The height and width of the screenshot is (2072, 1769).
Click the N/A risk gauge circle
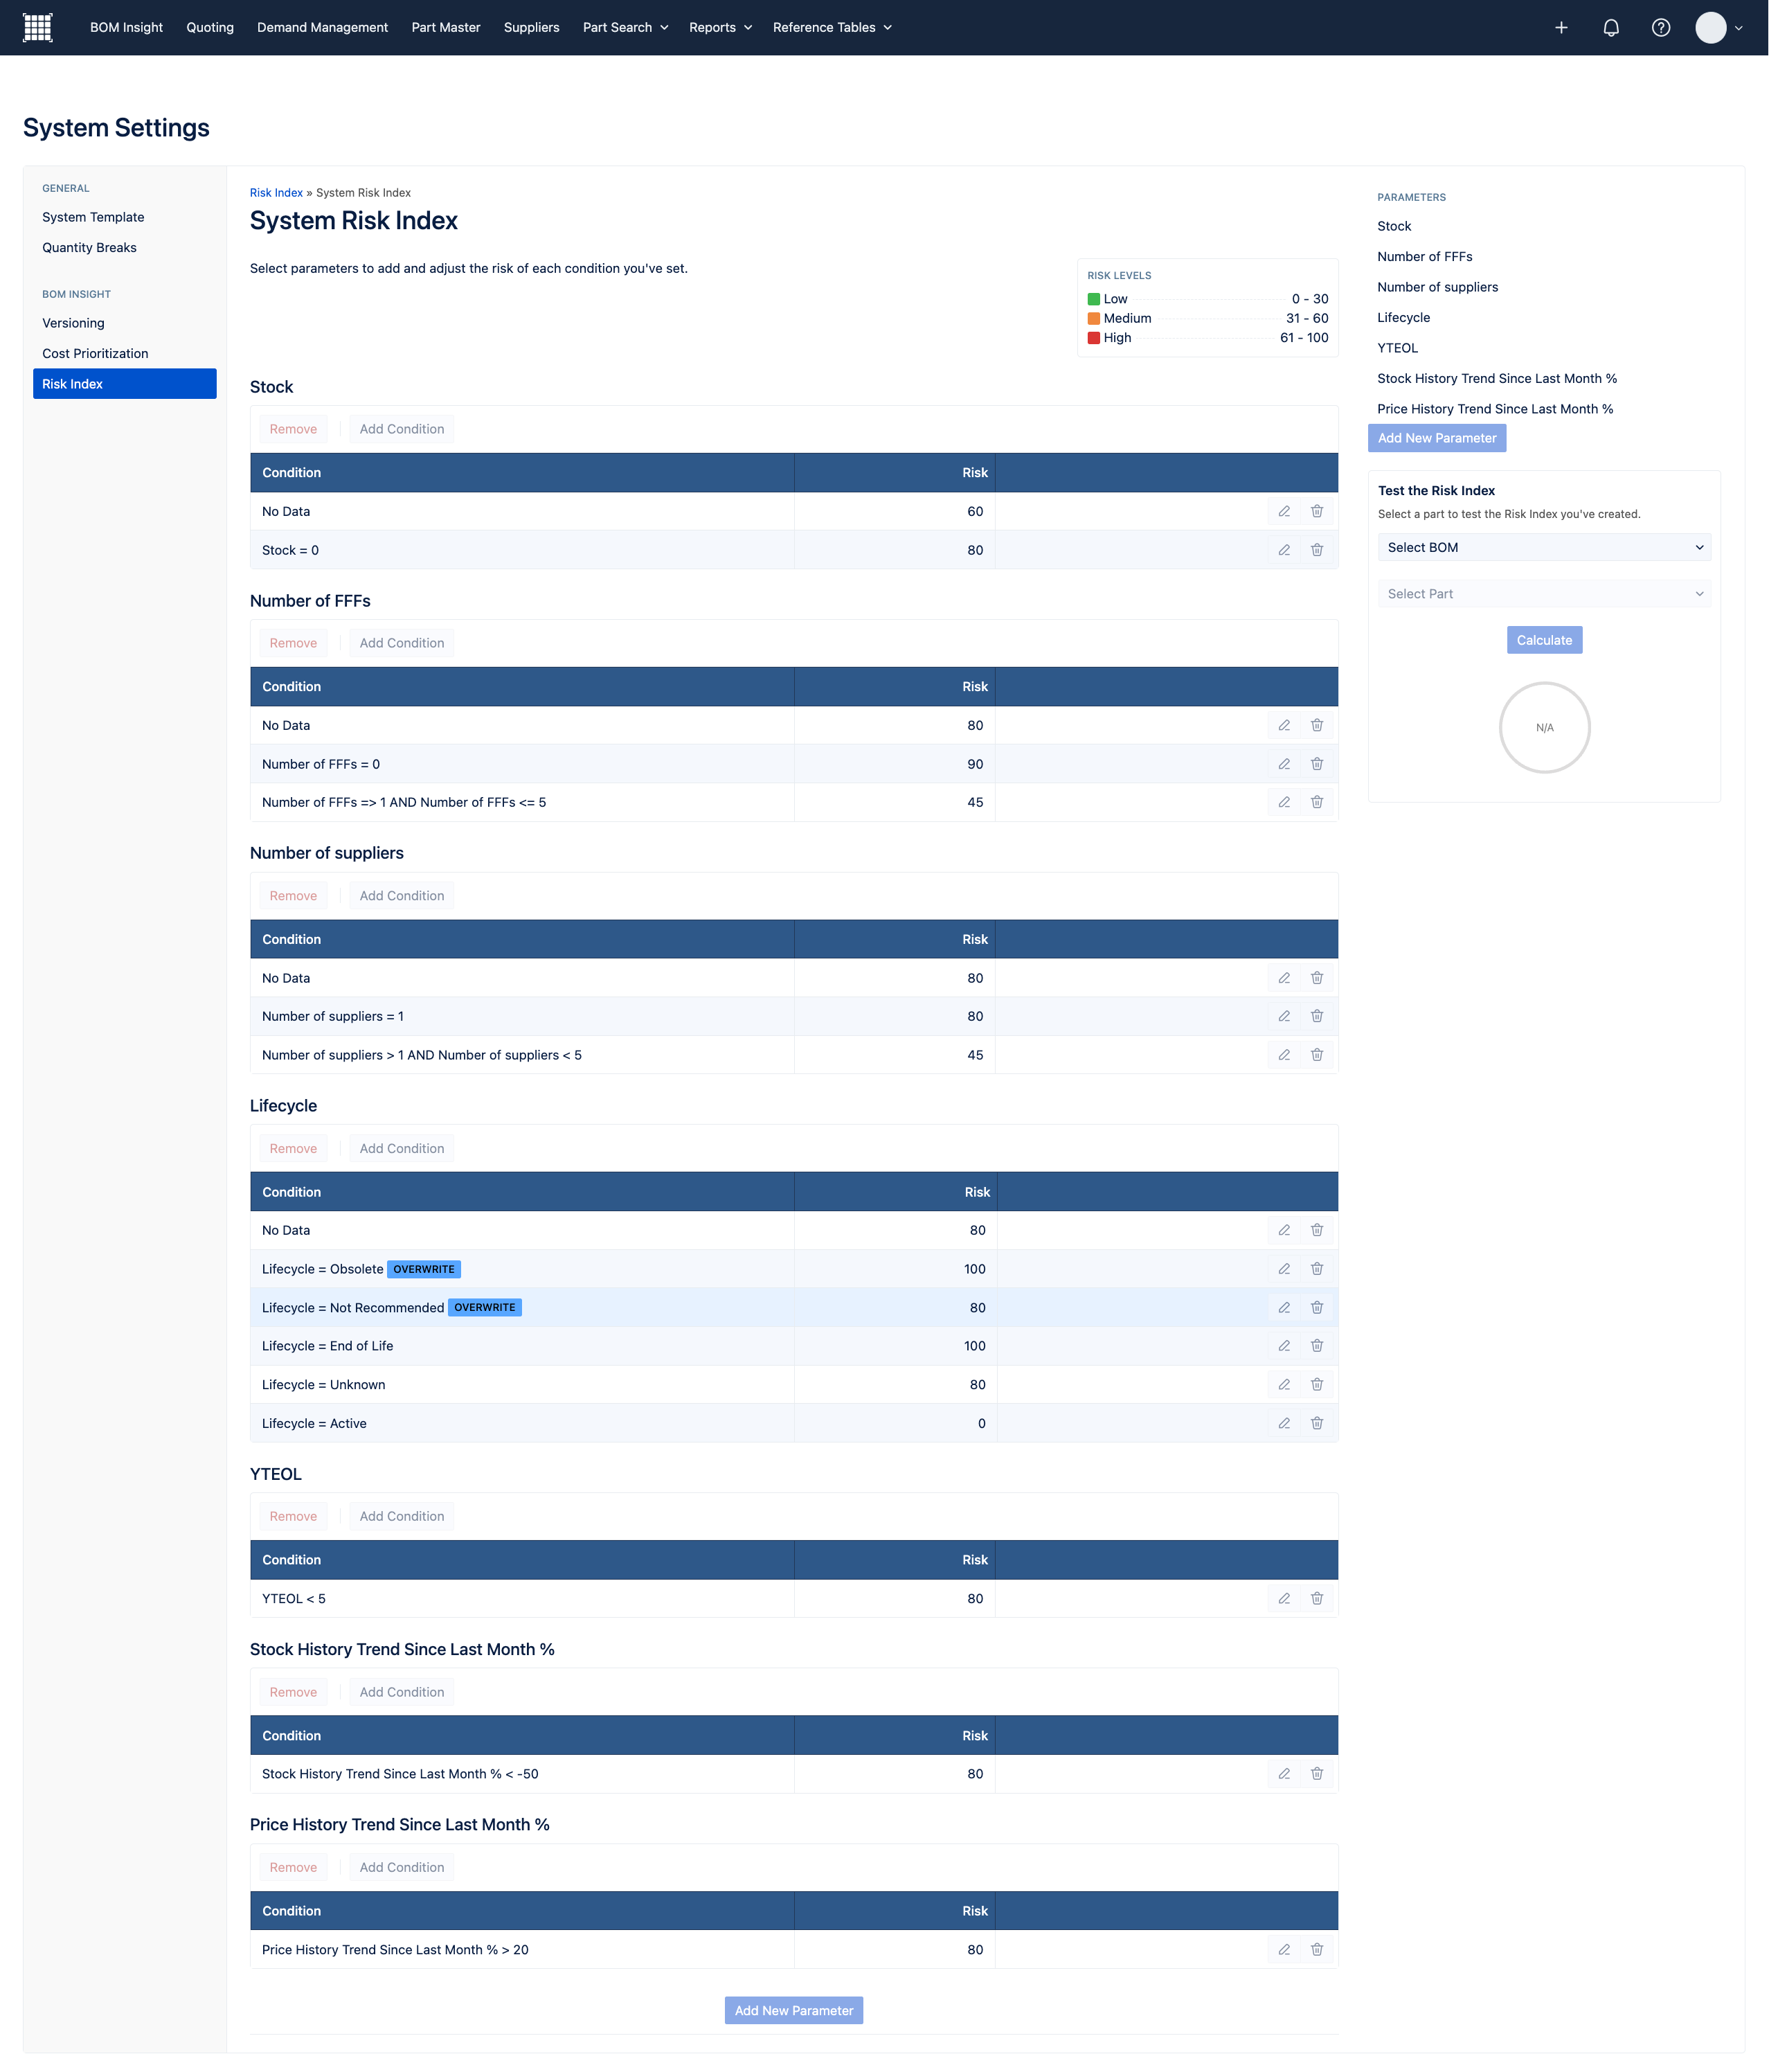tap(1544, 728)
